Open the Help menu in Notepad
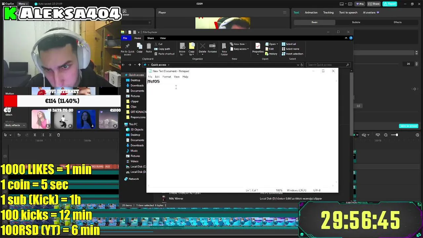The height and width of the screenshot is (238, 423). [185, 77]
